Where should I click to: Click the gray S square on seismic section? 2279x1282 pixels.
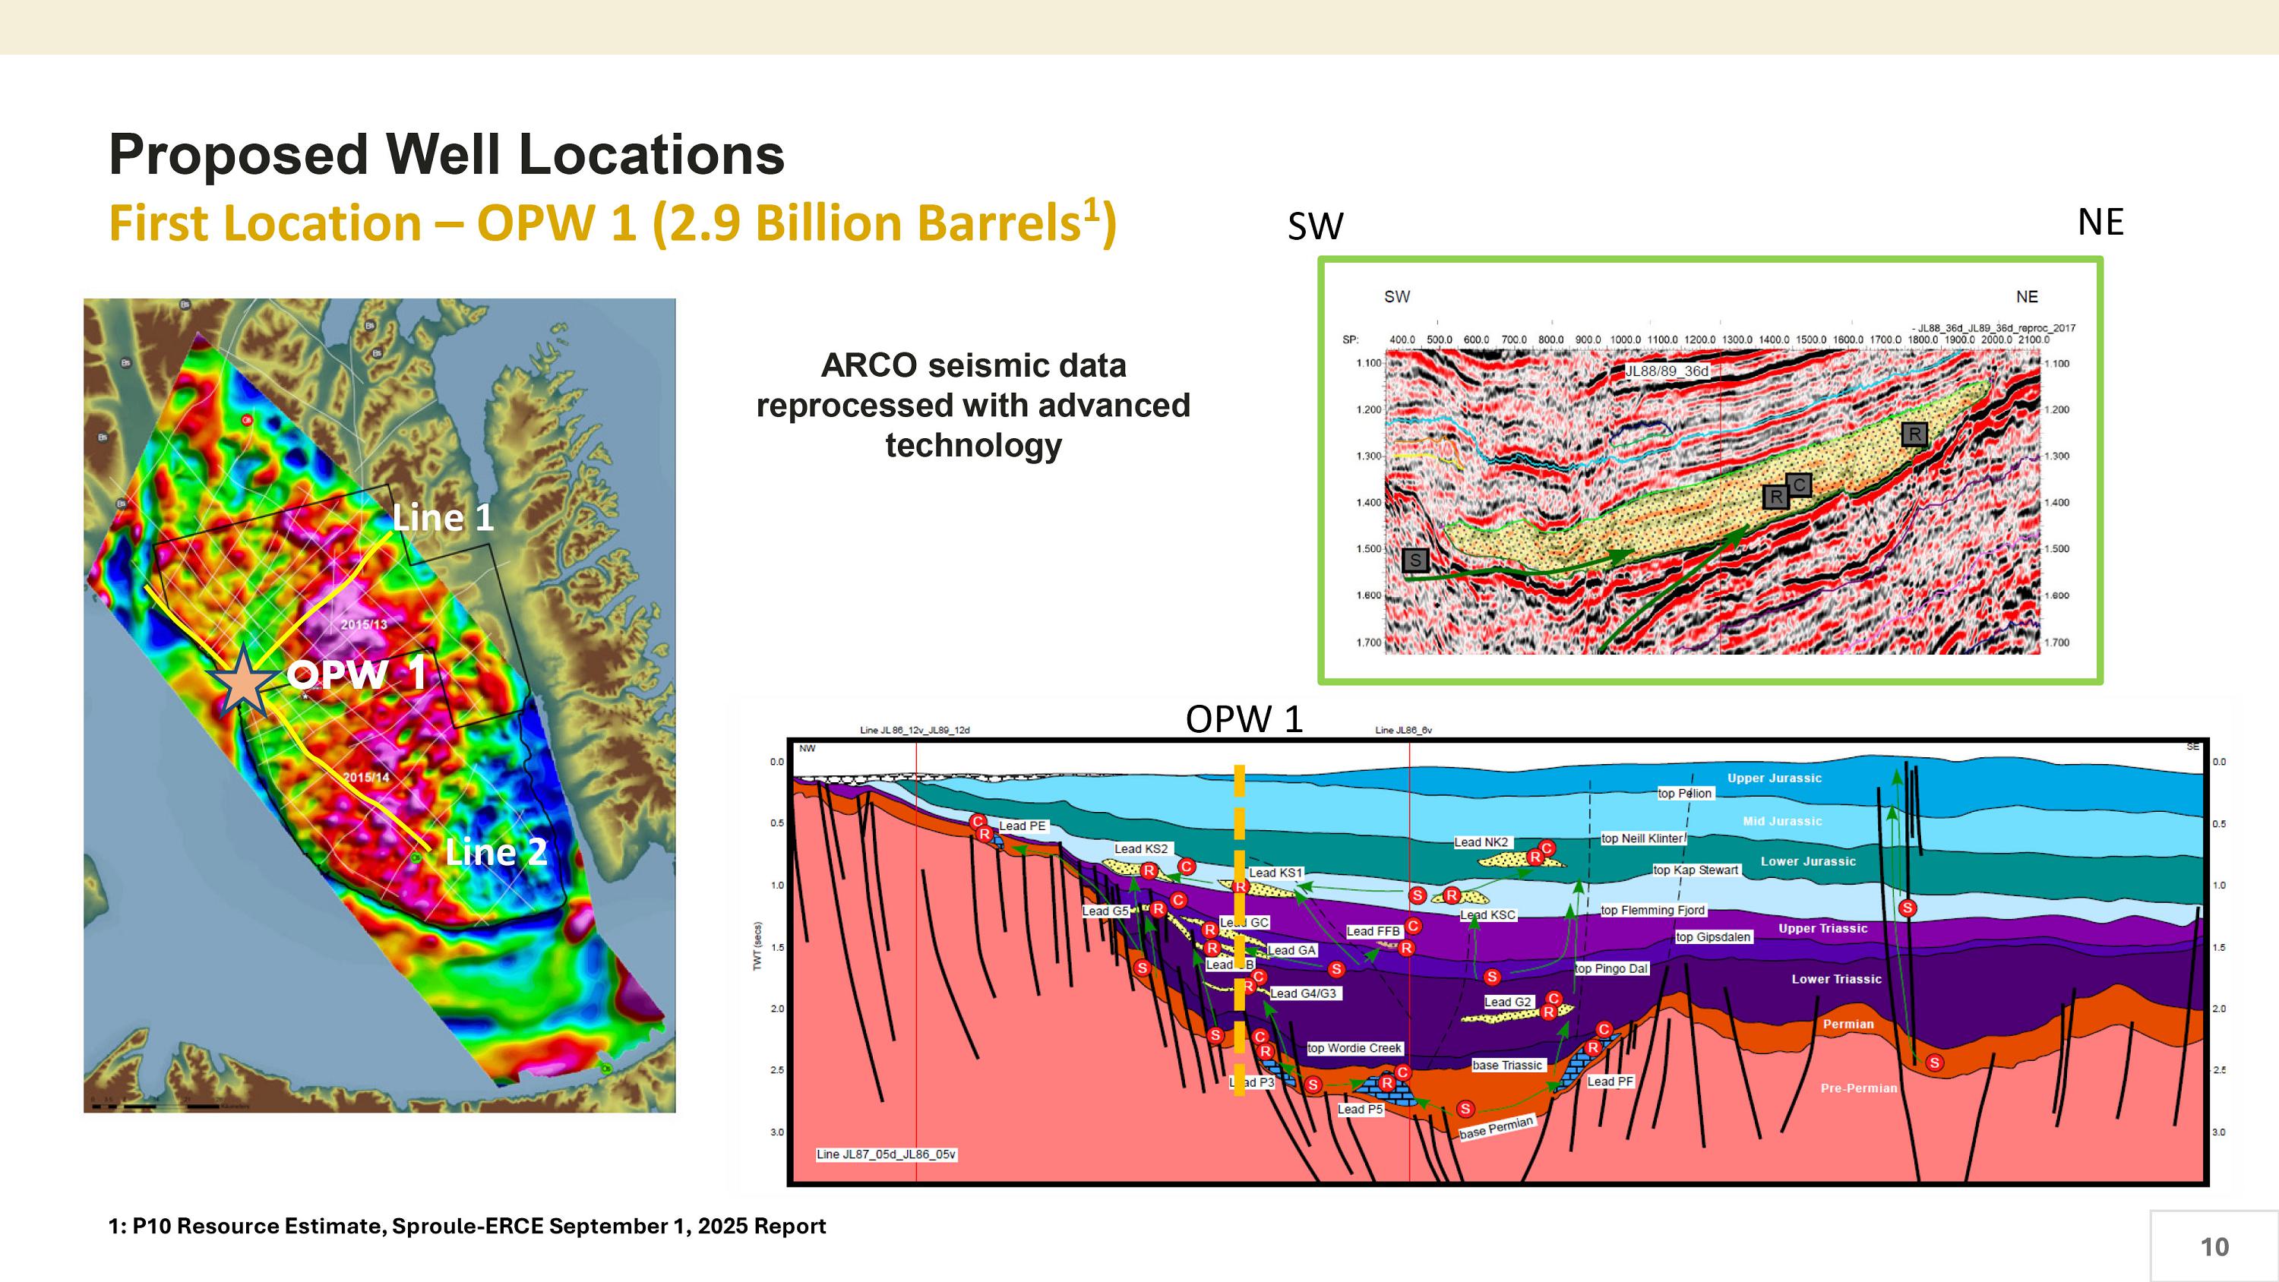1415,560
